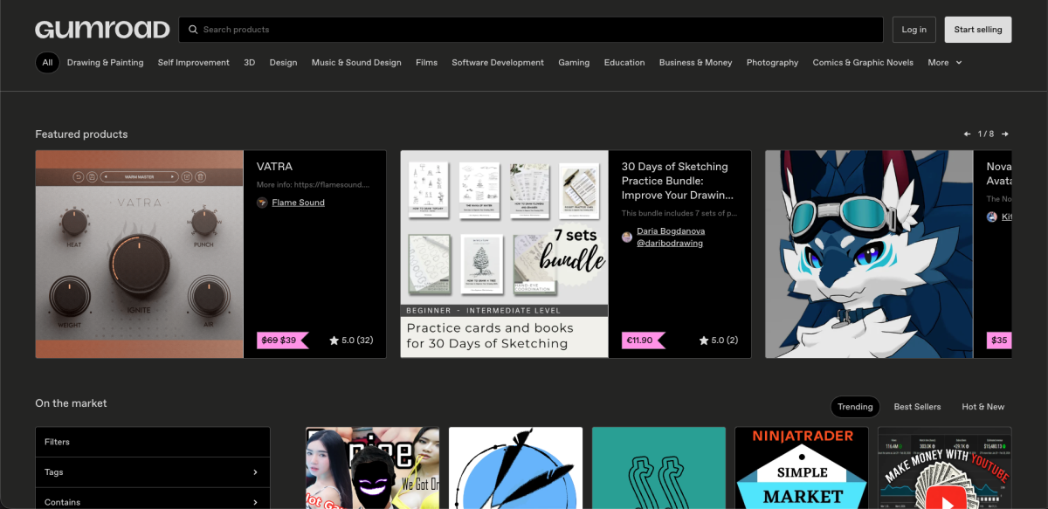Open the teal product thumbnail

[658, 468]
